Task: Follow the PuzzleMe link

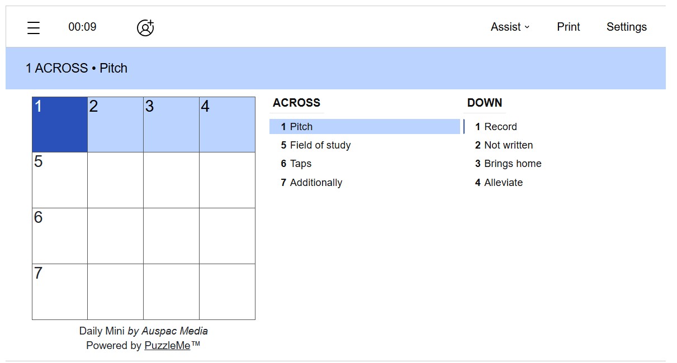Action: [167, 346]
